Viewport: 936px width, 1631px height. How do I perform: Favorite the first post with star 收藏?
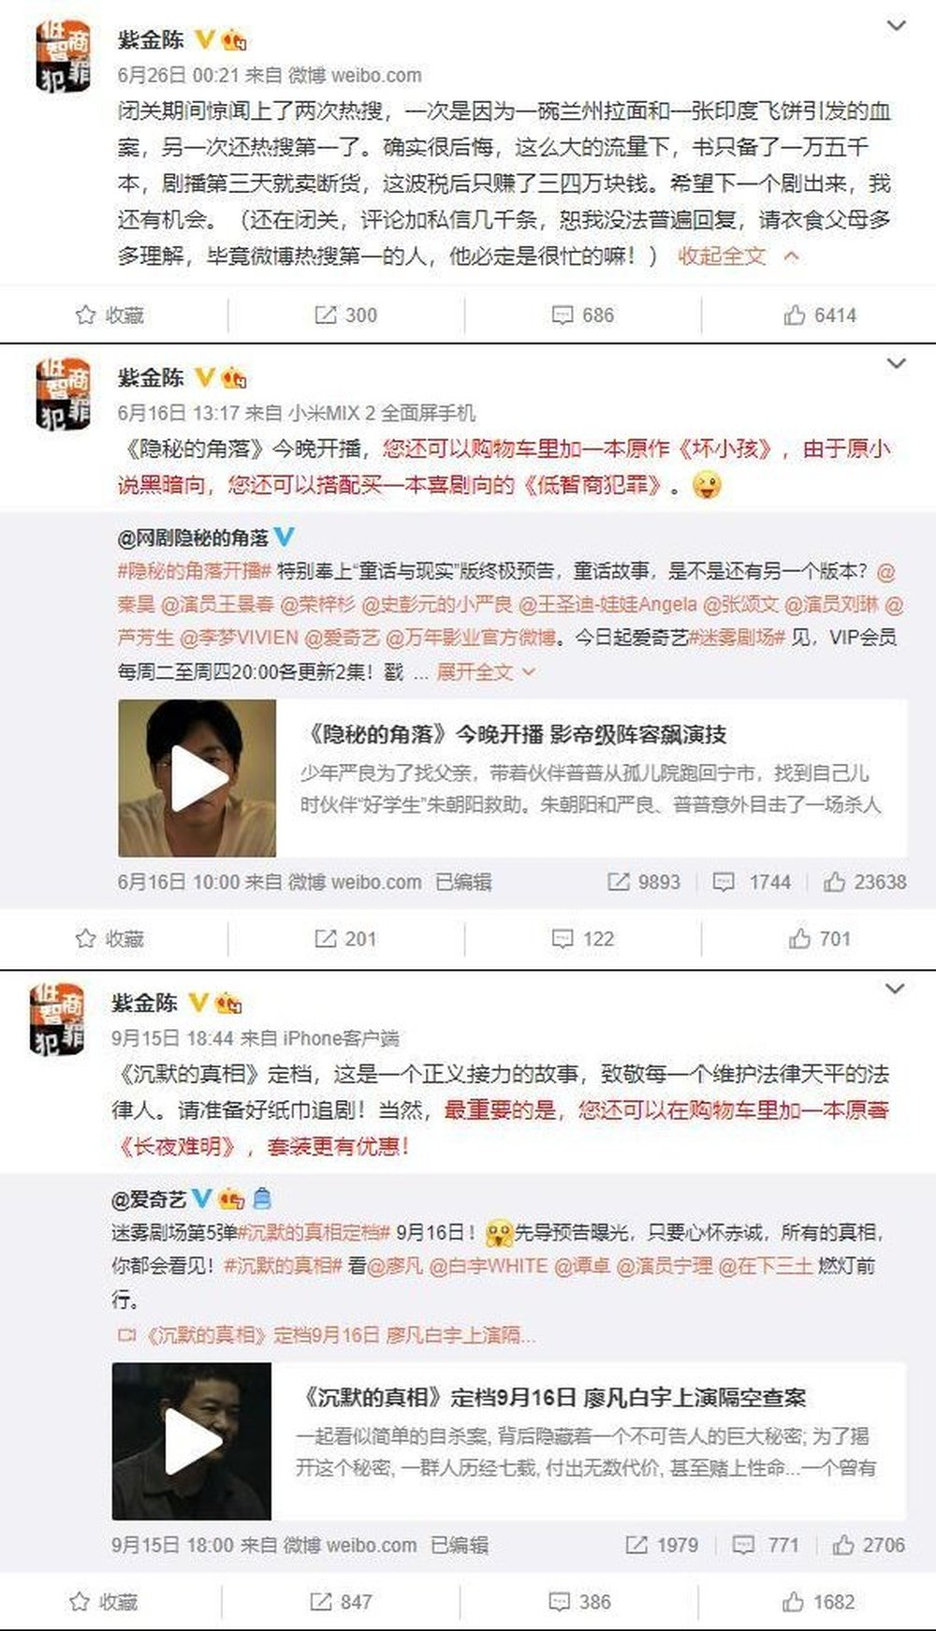click(x=110, y=316)
